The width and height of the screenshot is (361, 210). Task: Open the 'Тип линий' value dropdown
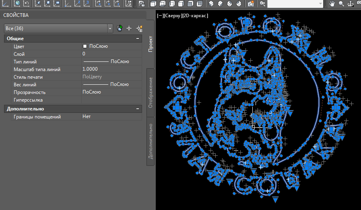pos(111,61)
